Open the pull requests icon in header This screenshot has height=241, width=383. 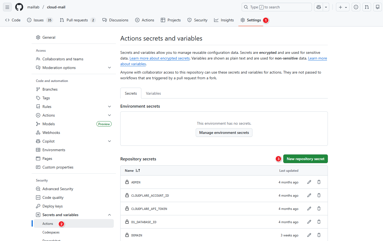click(367, 7)
